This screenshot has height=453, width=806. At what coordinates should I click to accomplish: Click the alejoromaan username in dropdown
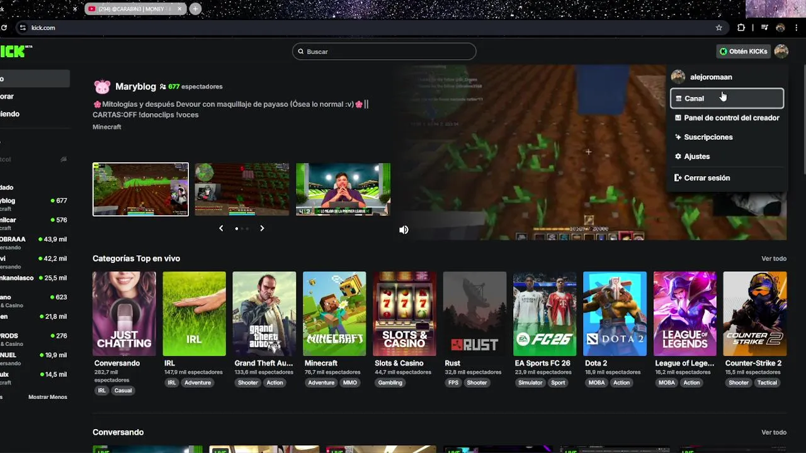711,77
